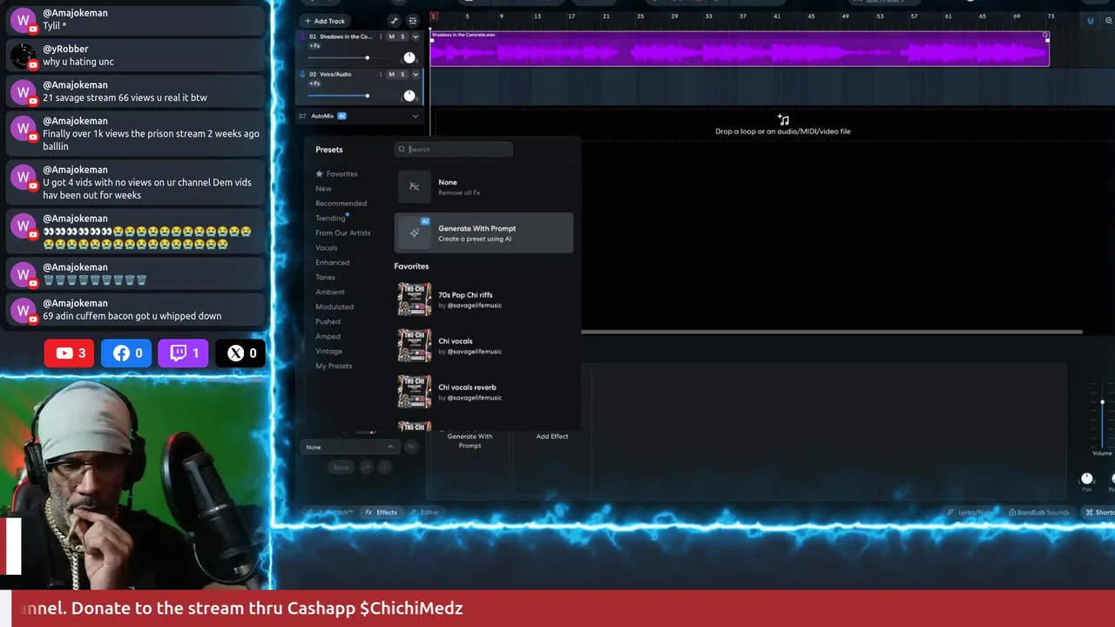The width and height of the screenshot is (1115, 627).
Task: Click the blue microphone icon of Voice/Audio track
Action: click(x=302, y=74)
